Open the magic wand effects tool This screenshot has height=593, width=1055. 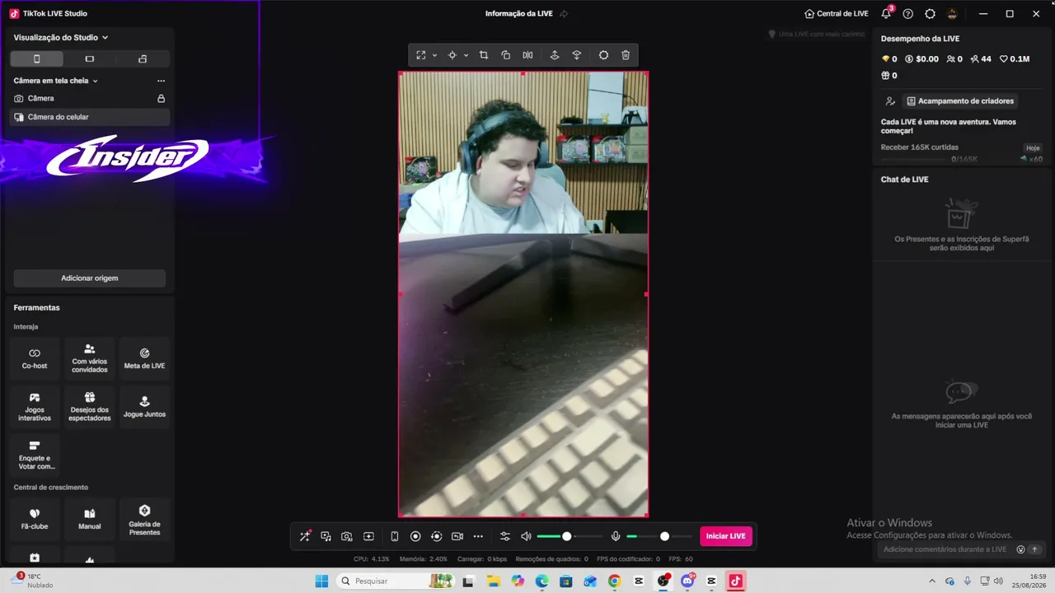(305, 536)
